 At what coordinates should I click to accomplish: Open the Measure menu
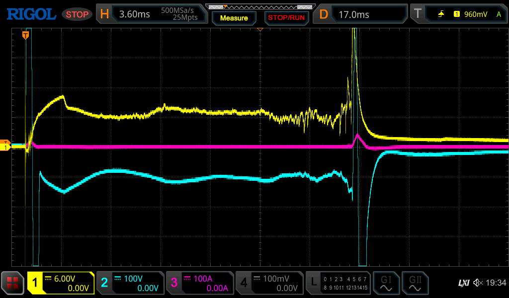pos(234,18)
